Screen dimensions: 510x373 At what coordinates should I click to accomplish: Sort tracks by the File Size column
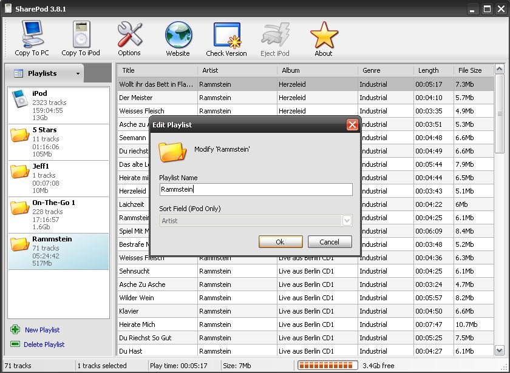pos(474,70)
